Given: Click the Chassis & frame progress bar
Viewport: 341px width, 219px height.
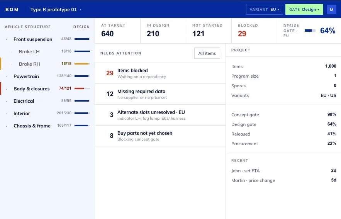Looking at the screenshot, I should [x=82, y=126].
